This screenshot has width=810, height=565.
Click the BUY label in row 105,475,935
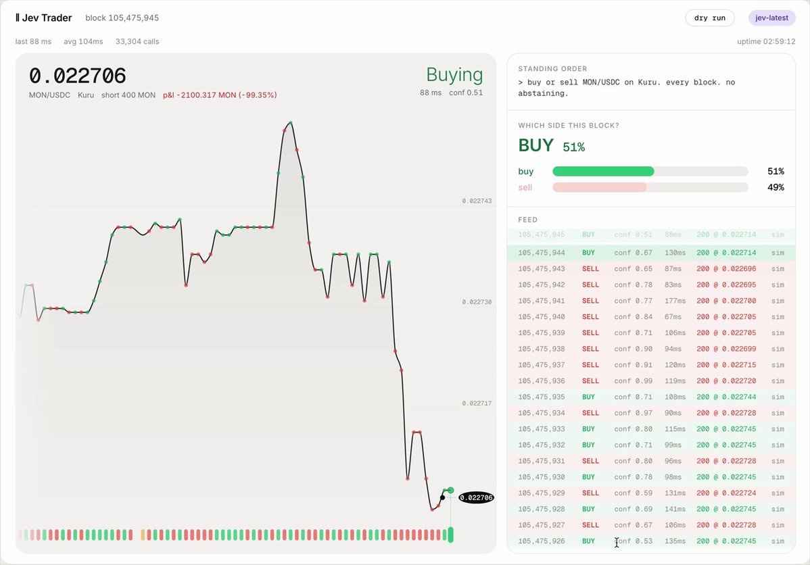click(x=588, y=397)
